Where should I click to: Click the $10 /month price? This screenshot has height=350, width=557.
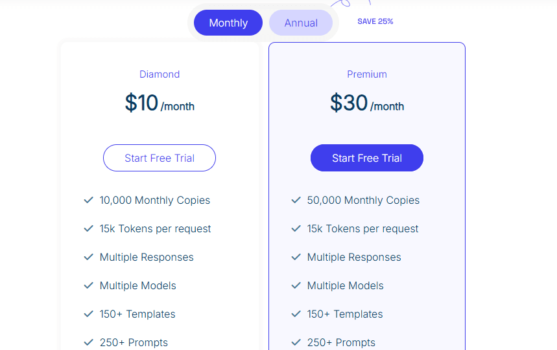[x=160, y=104]
